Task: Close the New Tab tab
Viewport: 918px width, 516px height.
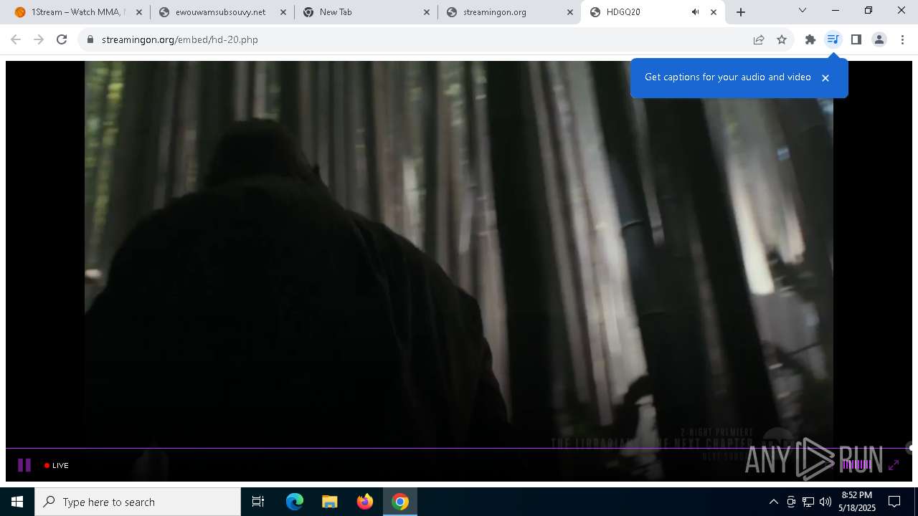Action: 427,12
